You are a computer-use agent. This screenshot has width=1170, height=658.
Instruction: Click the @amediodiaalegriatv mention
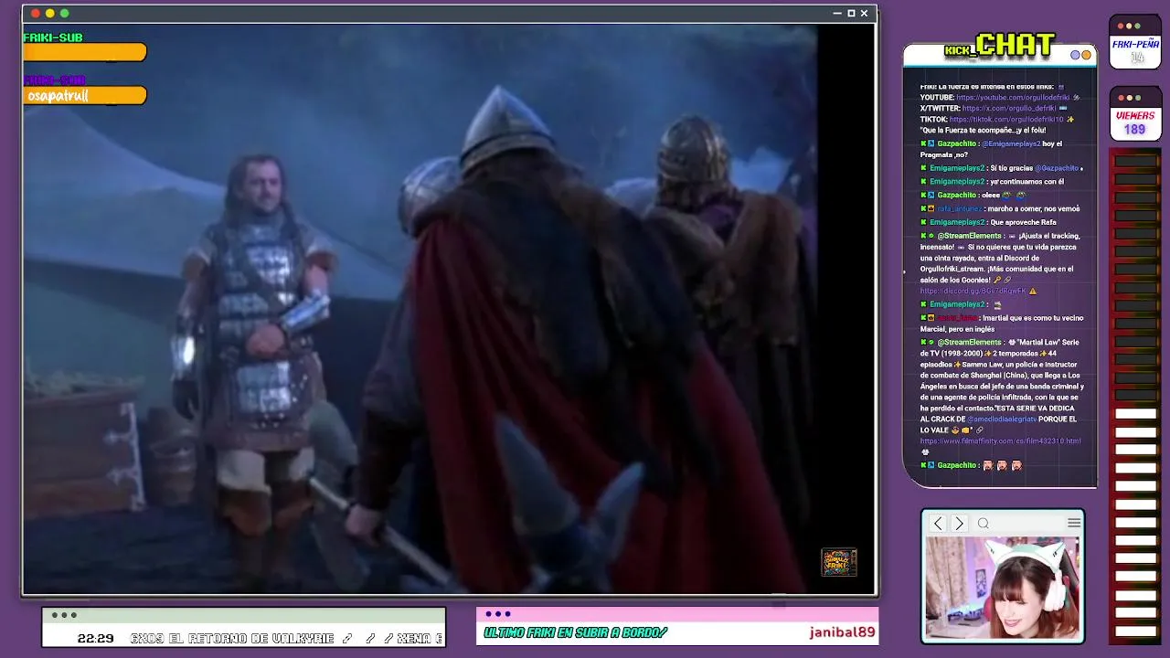point(1002,419)
